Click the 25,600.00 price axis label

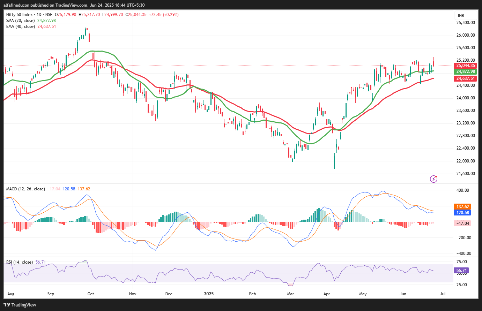point(466,48)
